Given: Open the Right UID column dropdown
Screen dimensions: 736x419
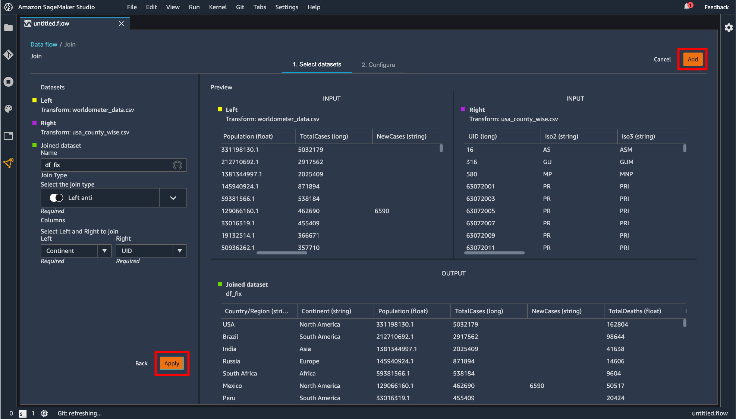Looking at the screenshot, I should (180, 251).
